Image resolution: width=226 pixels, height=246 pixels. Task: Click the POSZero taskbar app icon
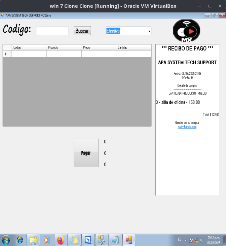[129, 240]
